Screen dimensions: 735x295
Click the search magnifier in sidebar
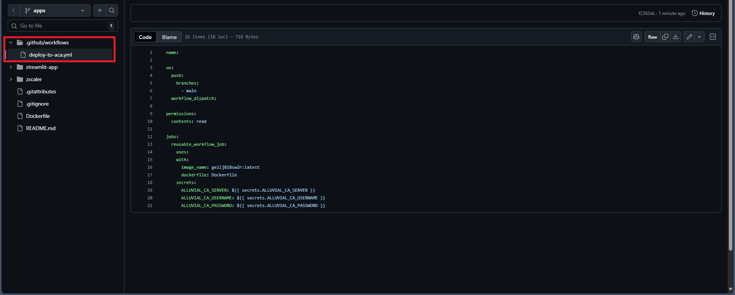[112, 10]
